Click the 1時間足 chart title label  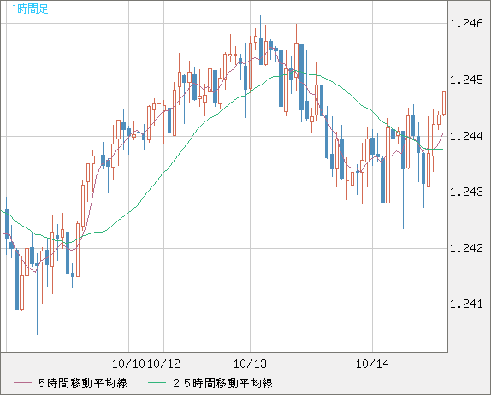point(30,9)
